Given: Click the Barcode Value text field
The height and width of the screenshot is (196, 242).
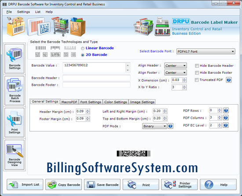Looking at the screenshot, I should click(94, 68).
